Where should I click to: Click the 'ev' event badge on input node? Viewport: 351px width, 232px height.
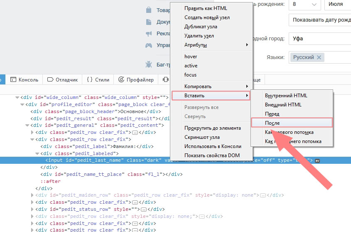[317, 161]
